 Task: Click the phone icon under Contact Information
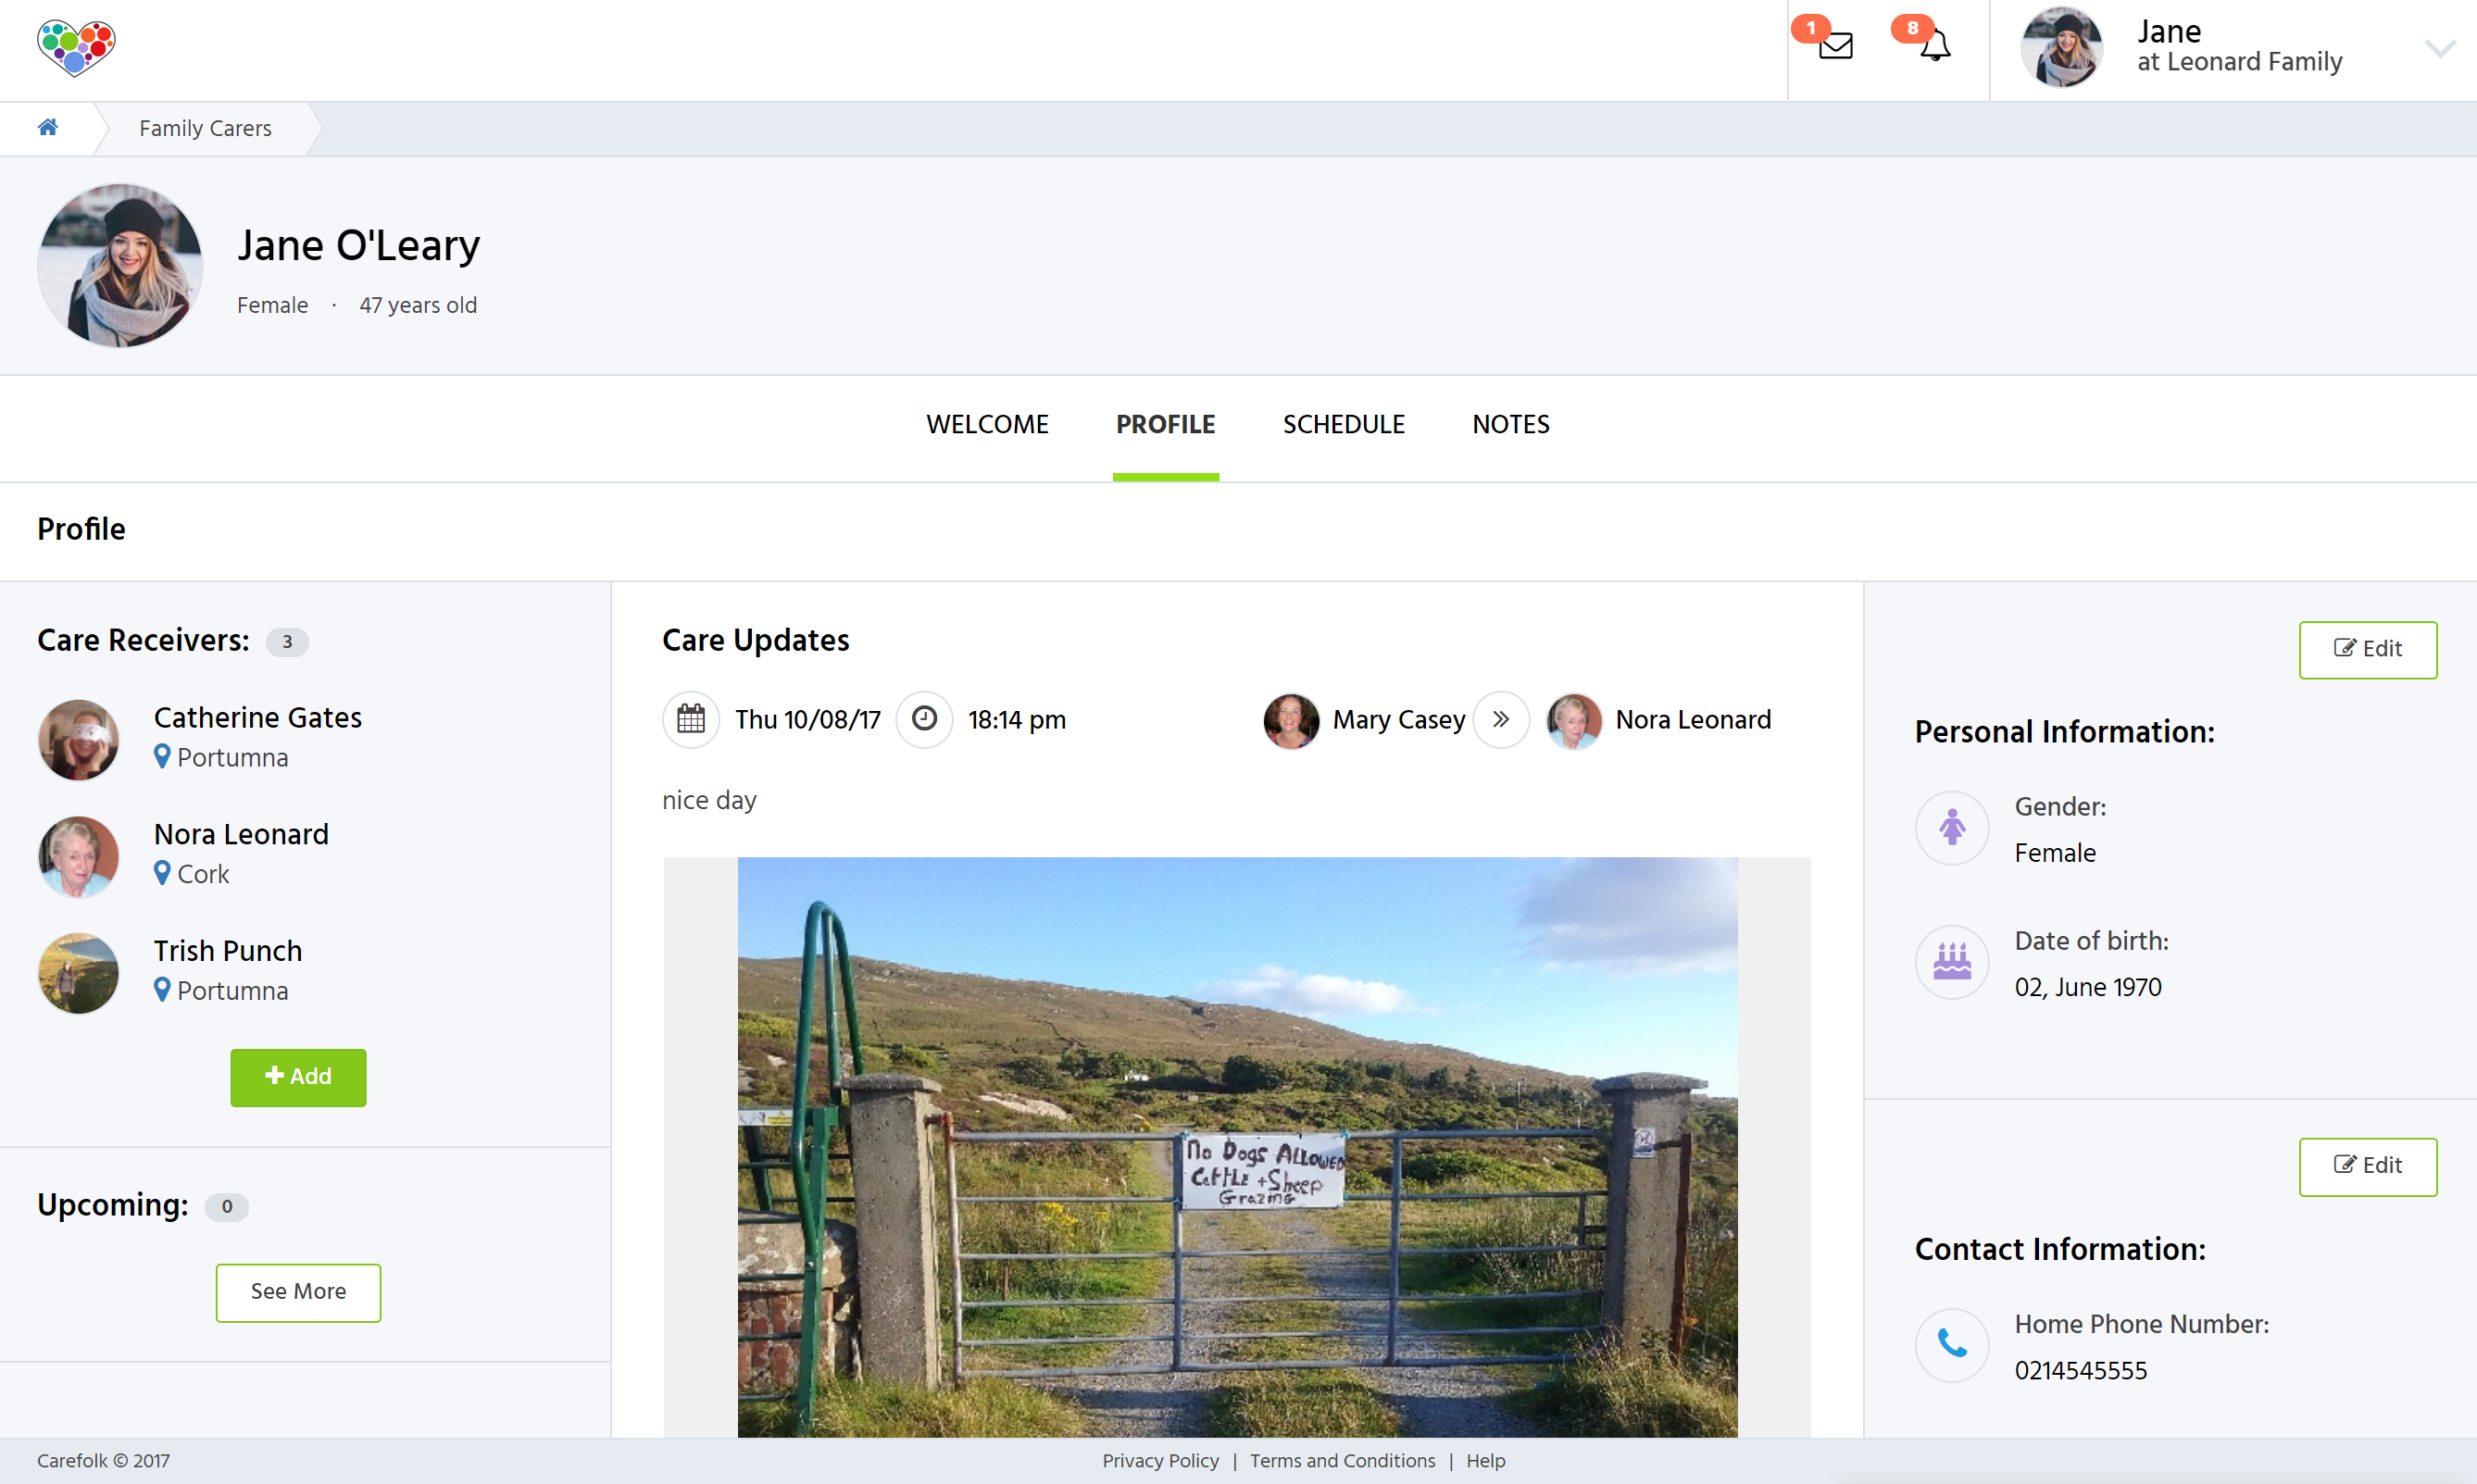click(x=1951, y=1345)
